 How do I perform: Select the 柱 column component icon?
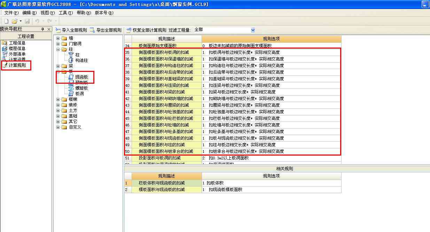(x=71, y=55)
